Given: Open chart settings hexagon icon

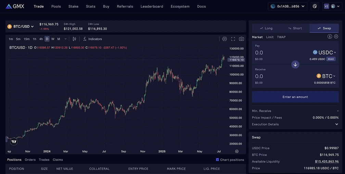Looking at the screenshot, I should (x=225, y=39).
